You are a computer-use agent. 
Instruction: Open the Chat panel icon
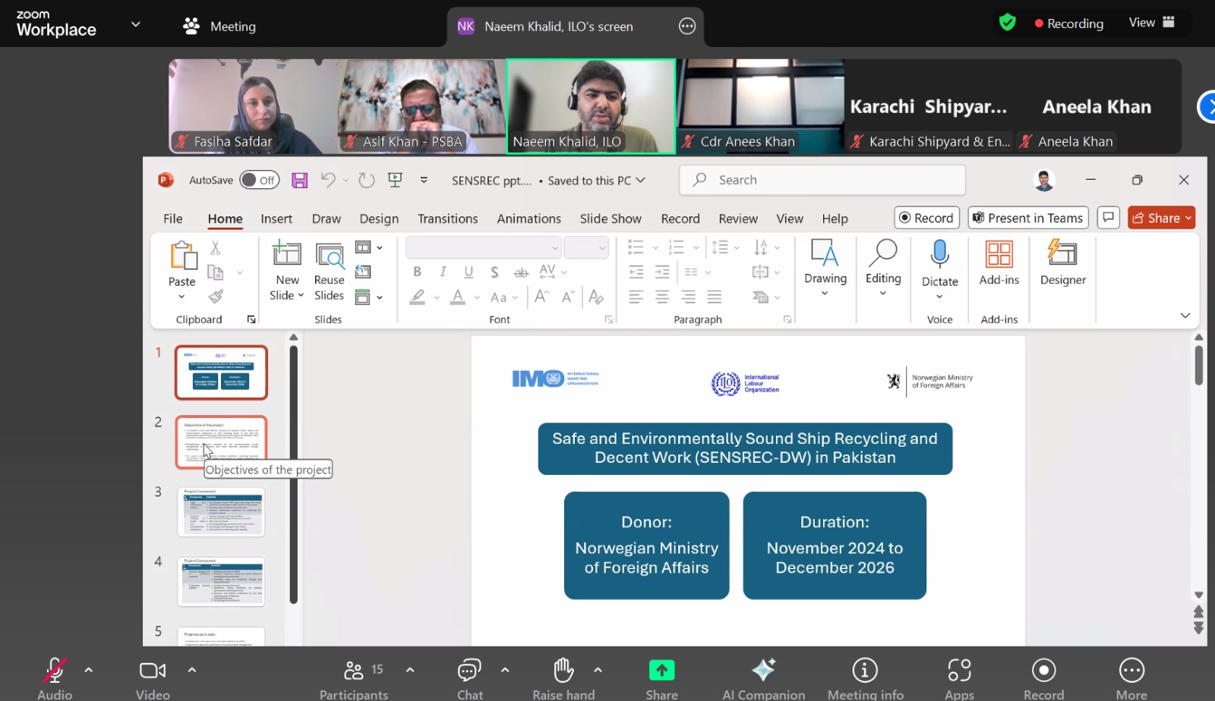click(x=469, y=671)
